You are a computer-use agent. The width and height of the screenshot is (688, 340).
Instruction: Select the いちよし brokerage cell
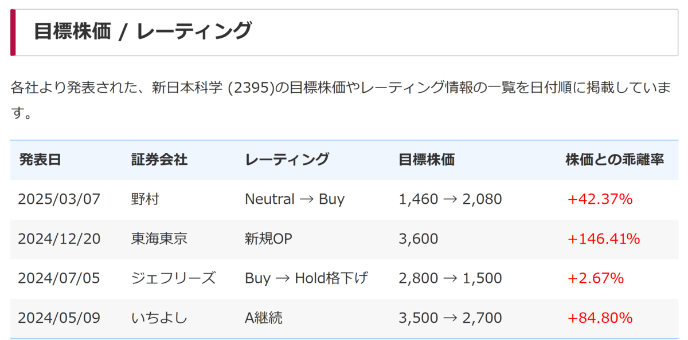[x=159, y=317]
